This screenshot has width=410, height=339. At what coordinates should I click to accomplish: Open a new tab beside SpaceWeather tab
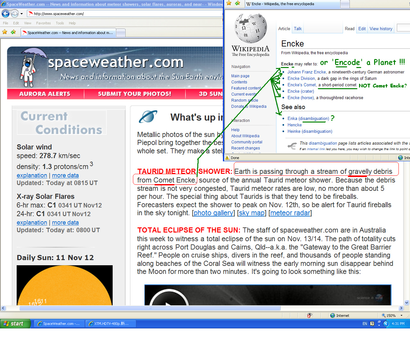[x=120, y=33]
